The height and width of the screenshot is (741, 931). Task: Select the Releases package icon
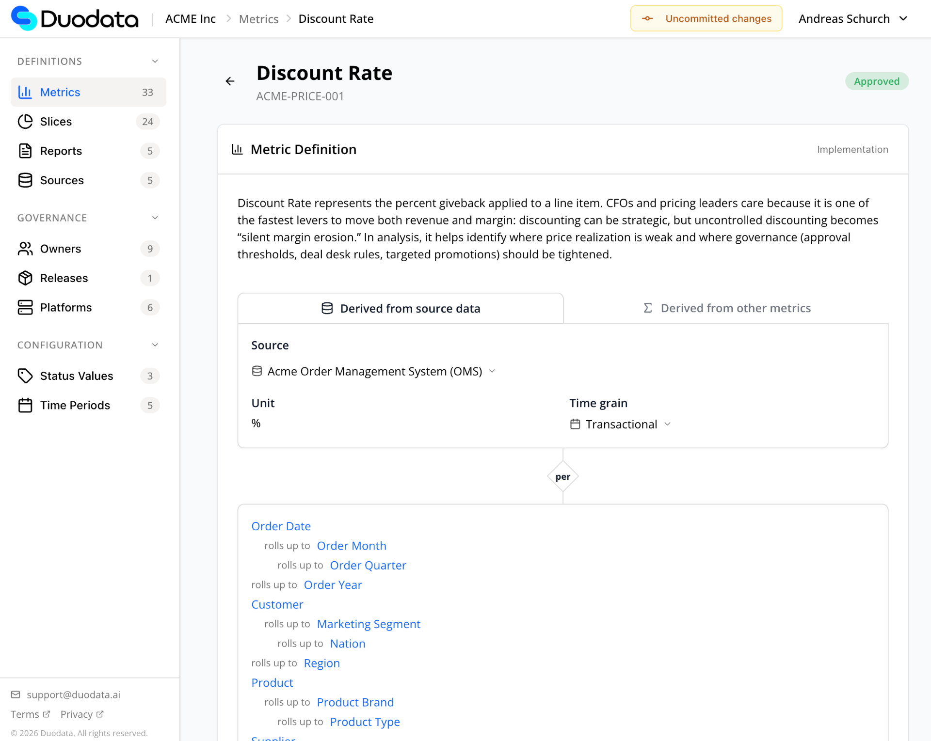point(25,278)
